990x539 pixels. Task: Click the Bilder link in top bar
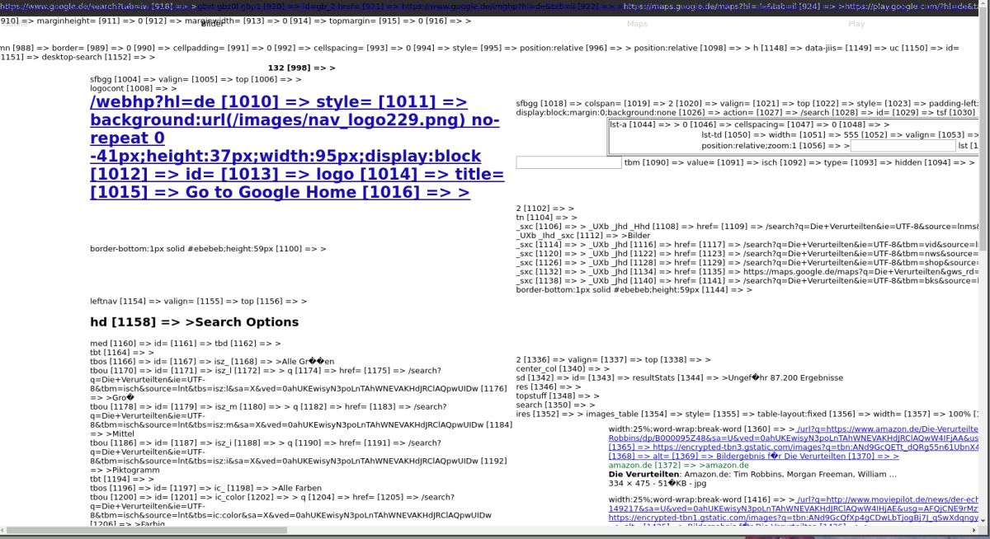coord(212,23)
